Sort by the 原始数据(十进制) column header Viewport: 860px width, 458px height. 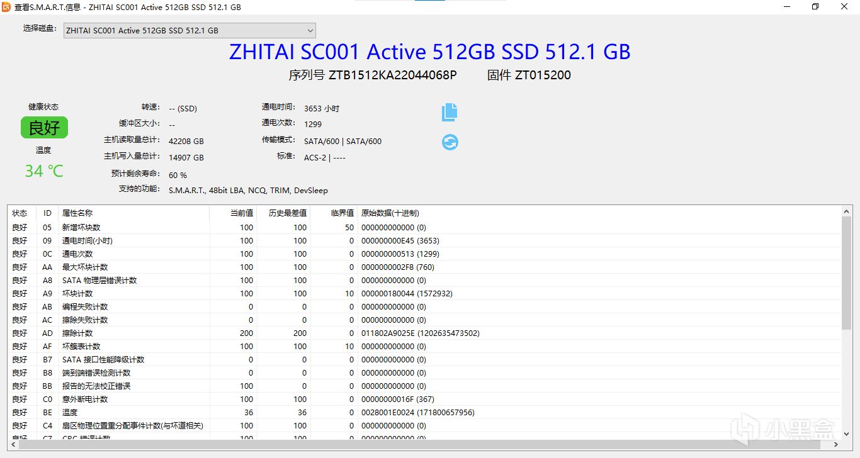click(x=599, y=213)
